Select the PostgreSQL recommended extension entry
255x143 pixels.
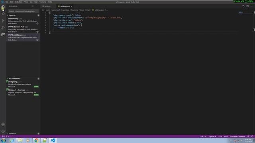click(x=23, y=84)
